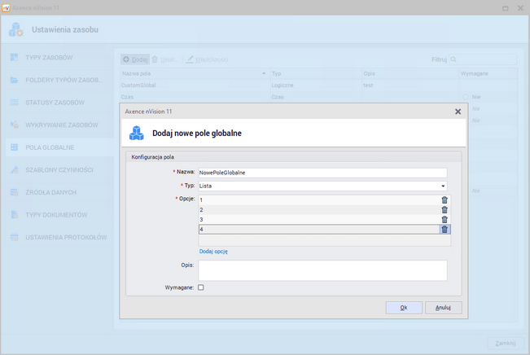Click the Ustawienia zasobu header icon
The height and width of the screenshot is (355, 530).
point(16,31)
